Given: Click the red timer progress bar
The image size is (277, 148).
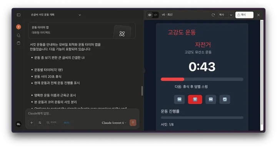Looking at the screenshot, I should pyautogui.click(x=202, y=79).
